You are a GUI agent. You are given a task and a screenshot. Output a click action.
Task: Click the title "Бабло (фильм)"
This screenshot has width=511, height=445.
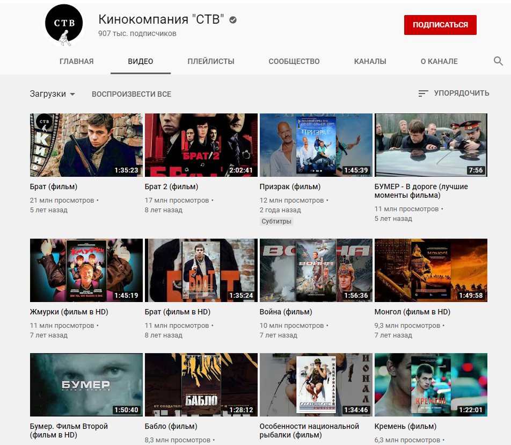tap(171, 426)
